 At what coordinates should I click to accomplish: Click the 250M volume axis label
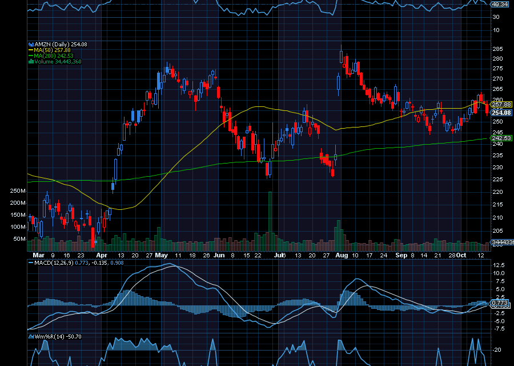(18, 190)
